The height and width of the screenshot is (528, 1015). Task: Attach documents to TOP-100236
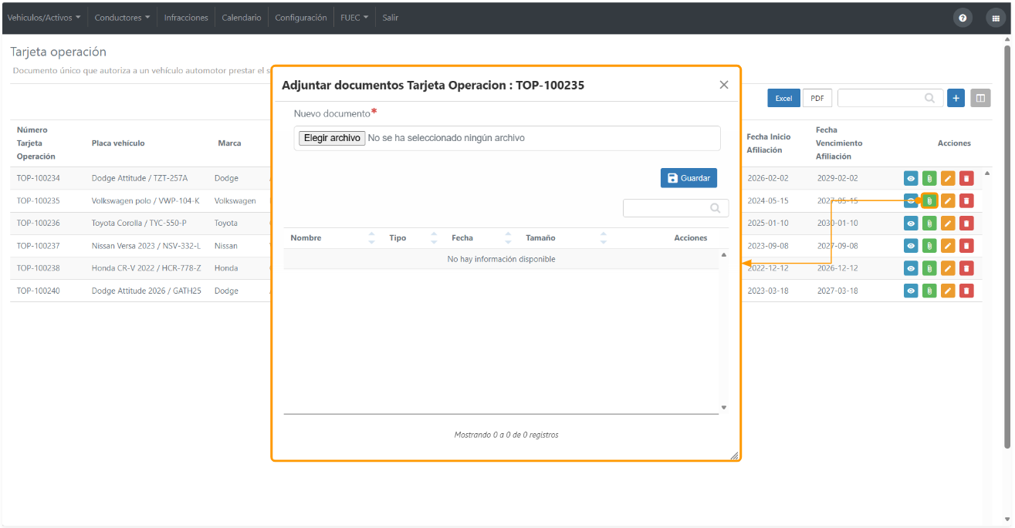(x=929, y=224)
